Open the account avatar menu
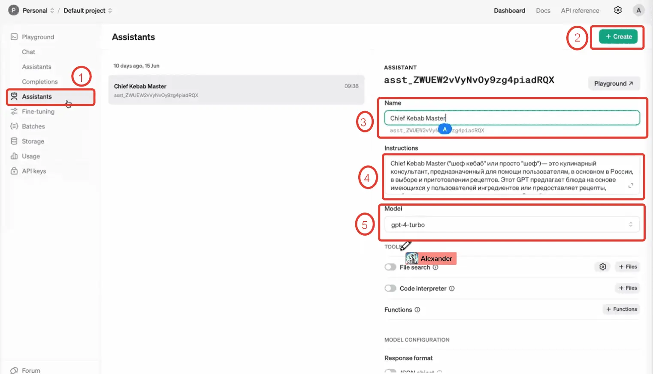 click(x=638, y=10)
